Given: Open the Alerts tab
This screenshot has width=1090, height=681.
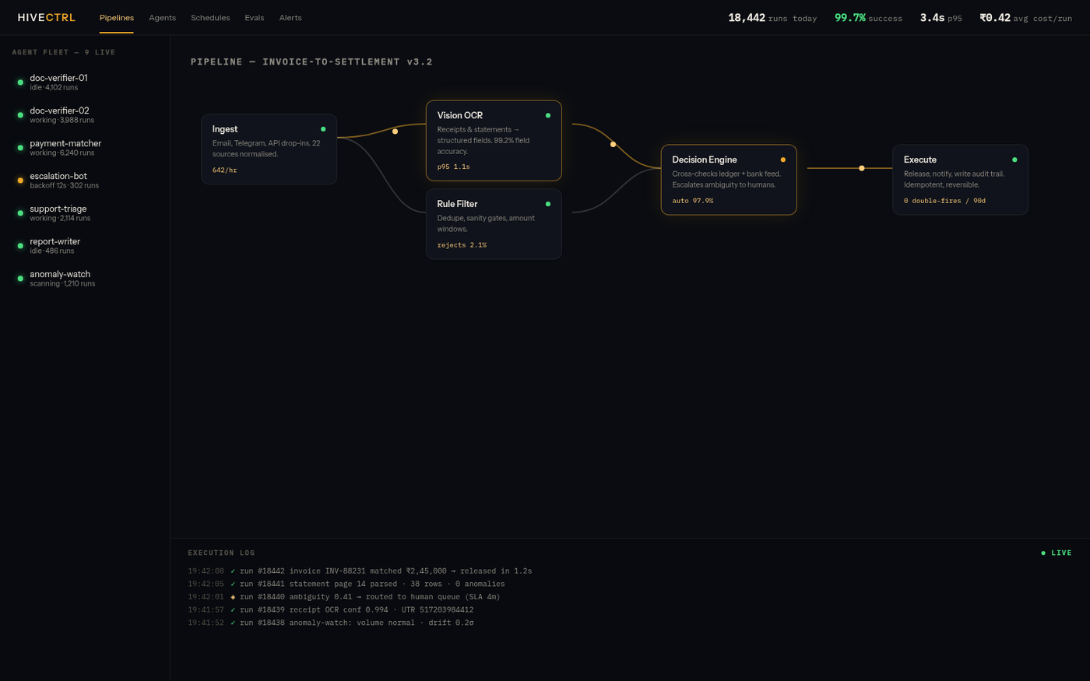Looking at the screenshot, I should [290, 17].
